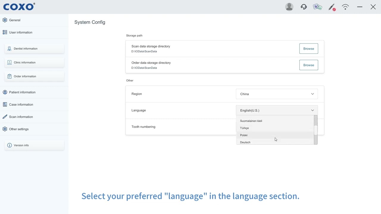Screen dimensions: 381x214
Task: Browse for scan data storage directory
Action: click(x=309, y=48)
